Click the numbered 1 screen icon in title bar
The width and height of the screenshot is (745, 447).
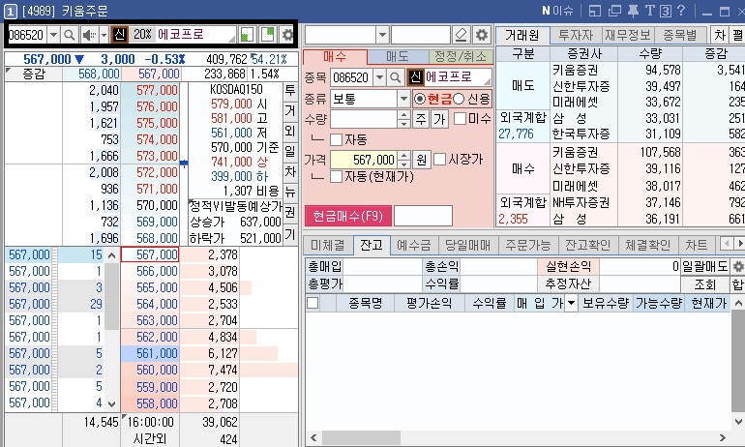pos(11,11)
